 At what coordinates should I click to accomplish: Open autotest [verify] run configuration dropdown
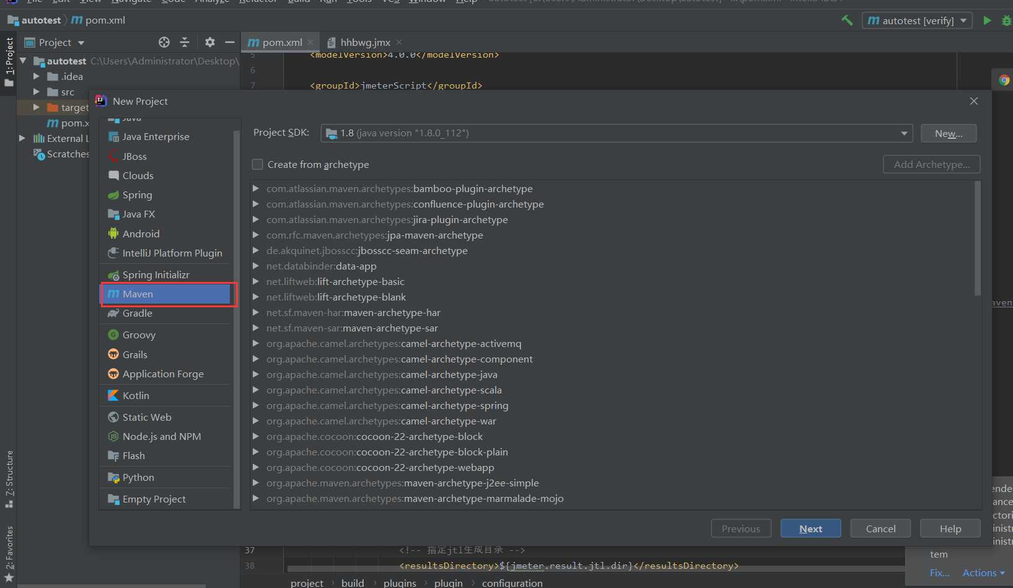[x=917, y=20]
